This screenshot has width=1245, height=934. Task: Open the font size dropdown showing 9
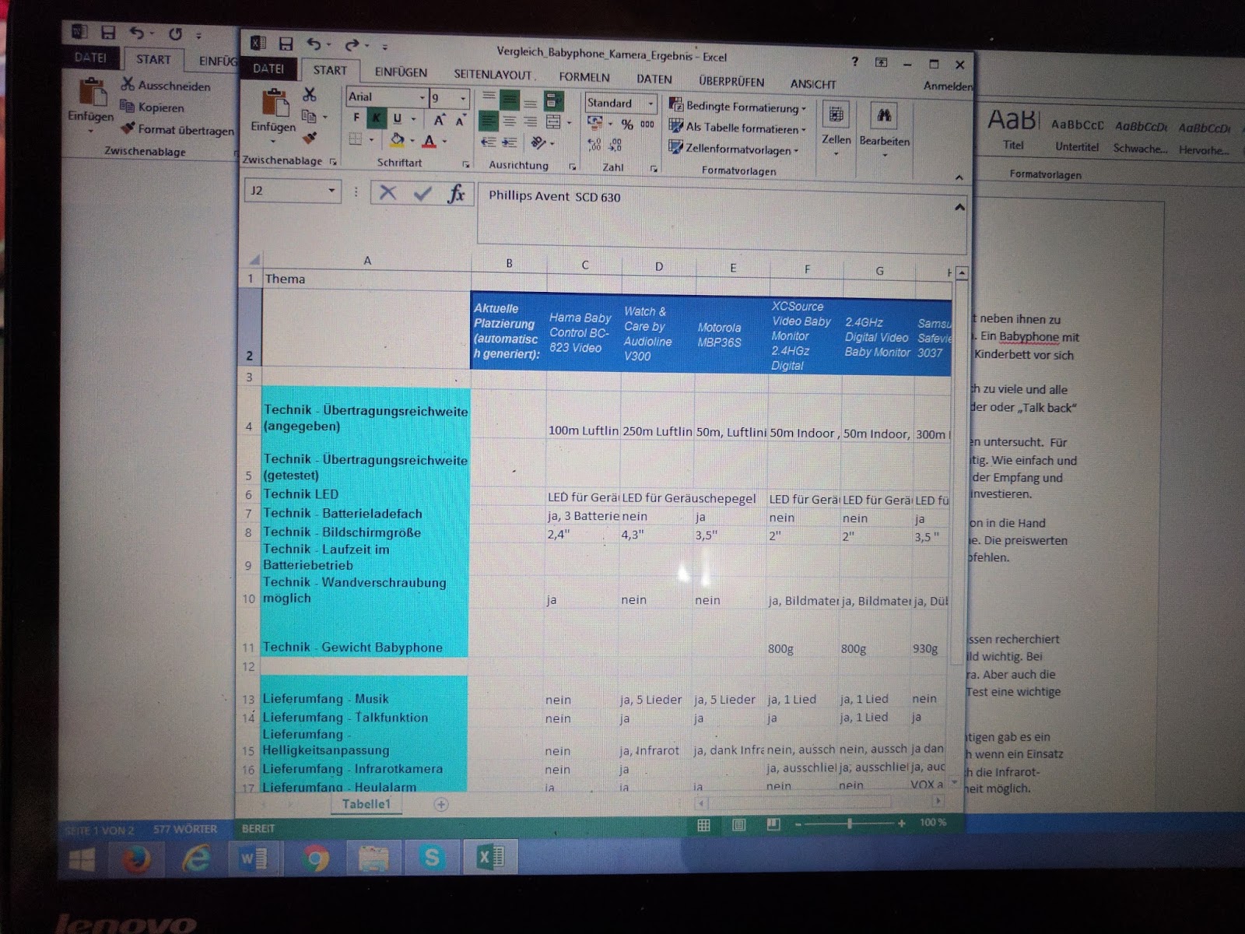(x=463, y=98)
